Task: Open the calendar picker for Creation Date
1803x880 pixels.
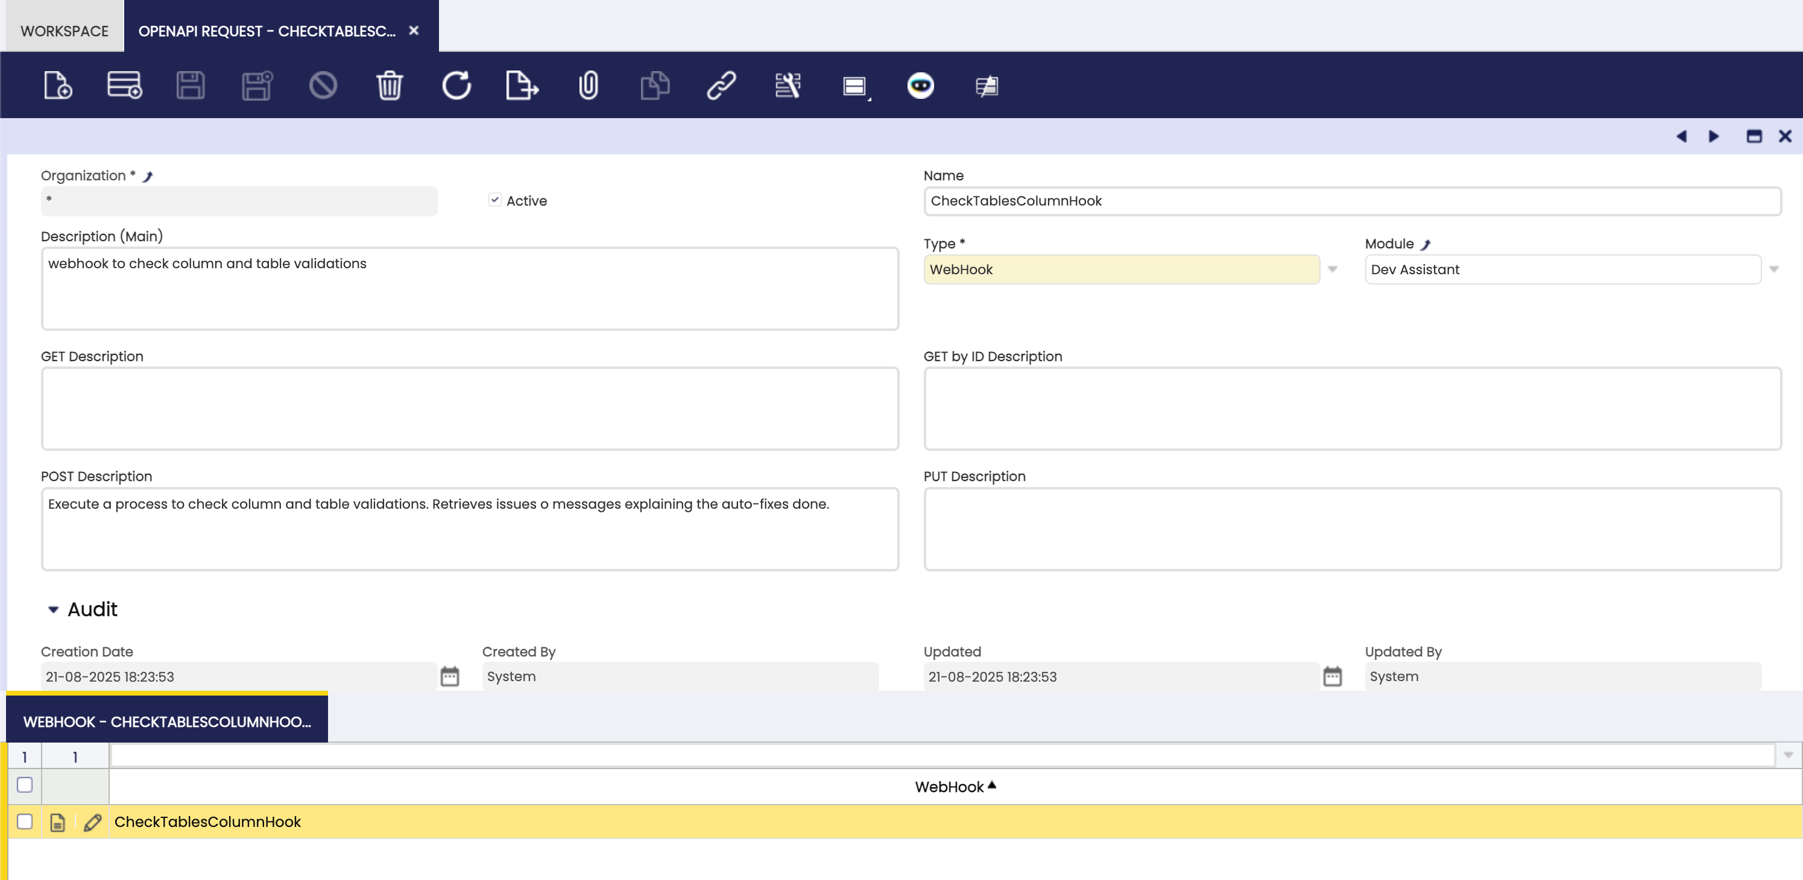Action: point(449,676)
